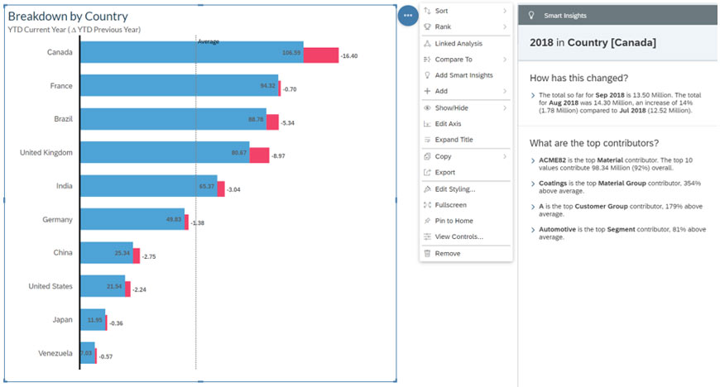720x387 pixels.
Task: Click the Expand Title icon
Action: coord(427,140)
